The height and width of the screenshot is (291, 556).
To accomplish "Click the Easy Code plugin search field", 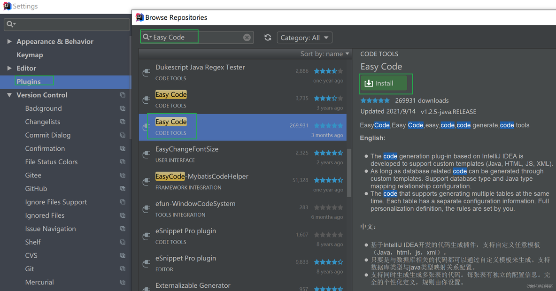I will click(197, 37).
